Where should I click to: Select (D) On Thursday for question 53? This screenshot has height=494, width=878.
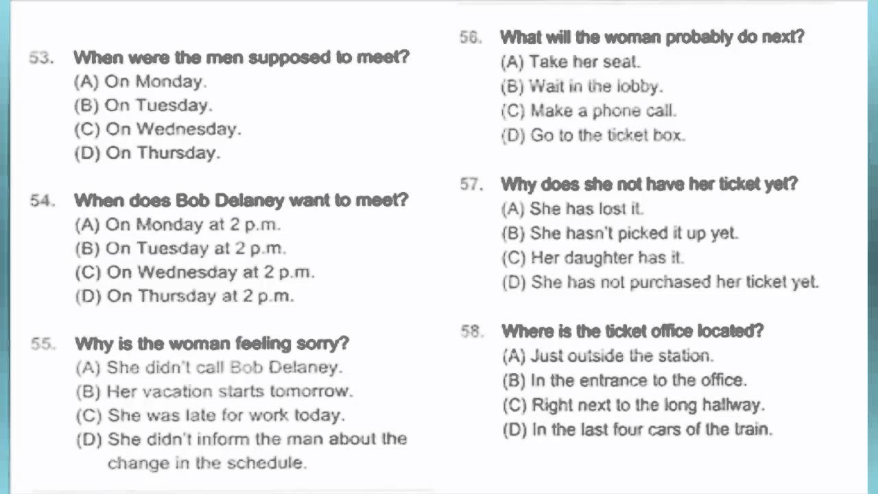click(147, 153)
